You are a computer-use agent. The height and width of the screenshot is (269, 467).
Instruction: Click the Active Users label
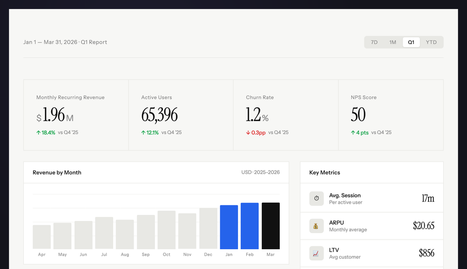click(x=156, y=97)
